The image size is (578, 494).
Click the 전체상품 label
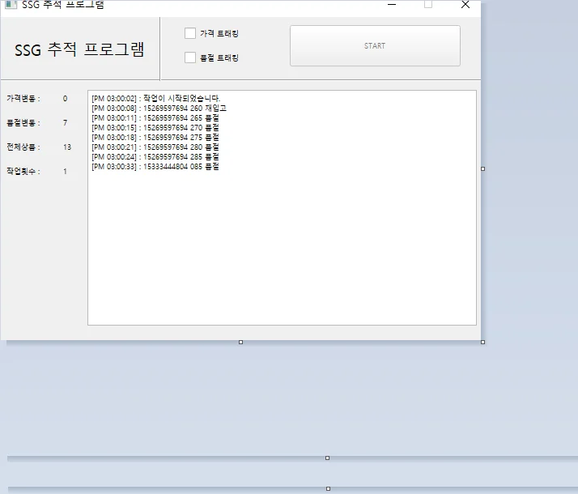point(23,147)
